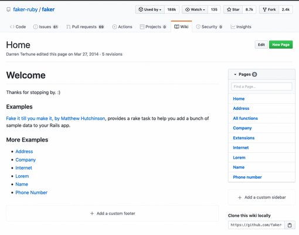The image size is (299, 235).
Task: Open the Fake it till you make it link
Action: tap(56, 119)
